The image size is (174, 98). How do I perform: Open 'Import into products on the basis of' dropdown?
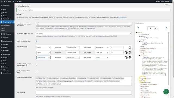pos(84,24)
